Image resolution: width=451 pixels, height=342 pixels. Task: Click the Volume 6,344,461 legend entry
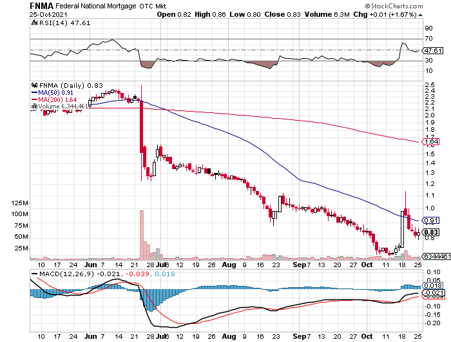click(x=63, y=106)
